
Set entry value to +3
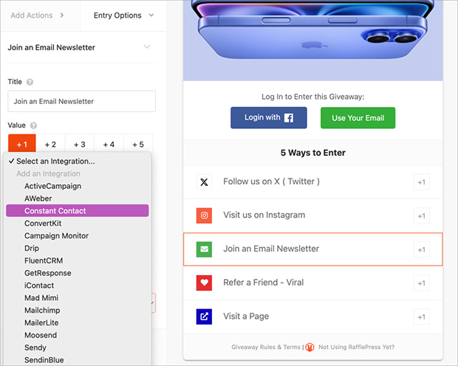(80, 144)
